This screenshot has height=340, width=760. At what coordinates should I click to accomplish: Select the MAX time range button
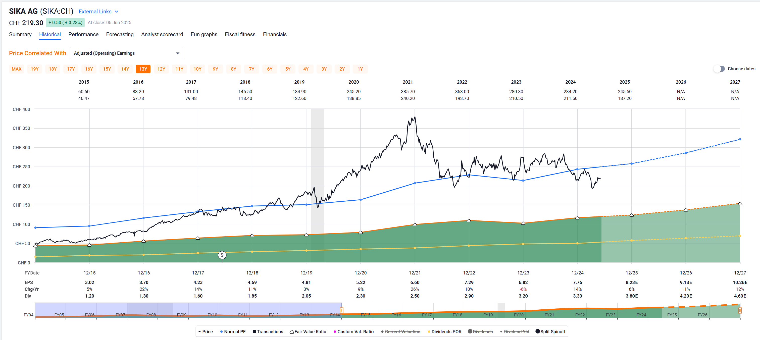click(17, 69)
